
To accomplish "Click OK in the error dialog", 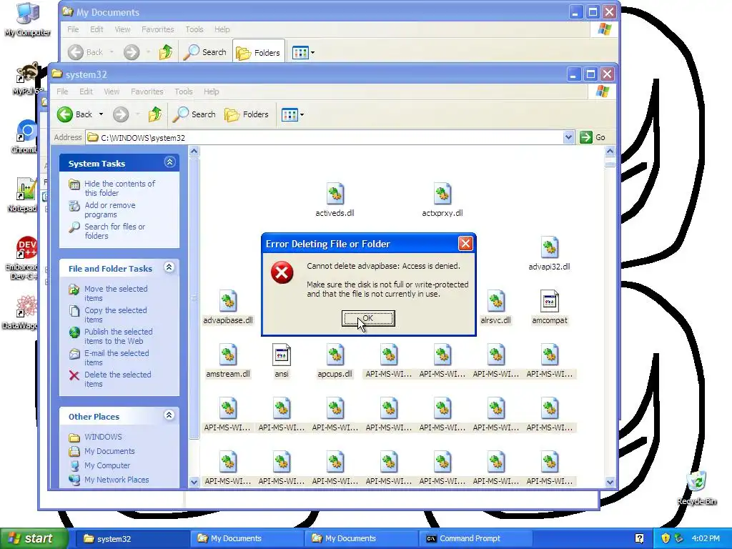I will point(368,318).
